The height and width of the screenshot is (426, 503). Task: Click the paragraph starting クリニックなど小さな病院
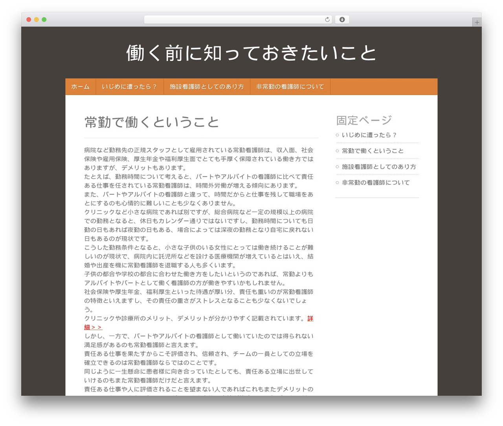pyautogui.click(x=199, y=225)
